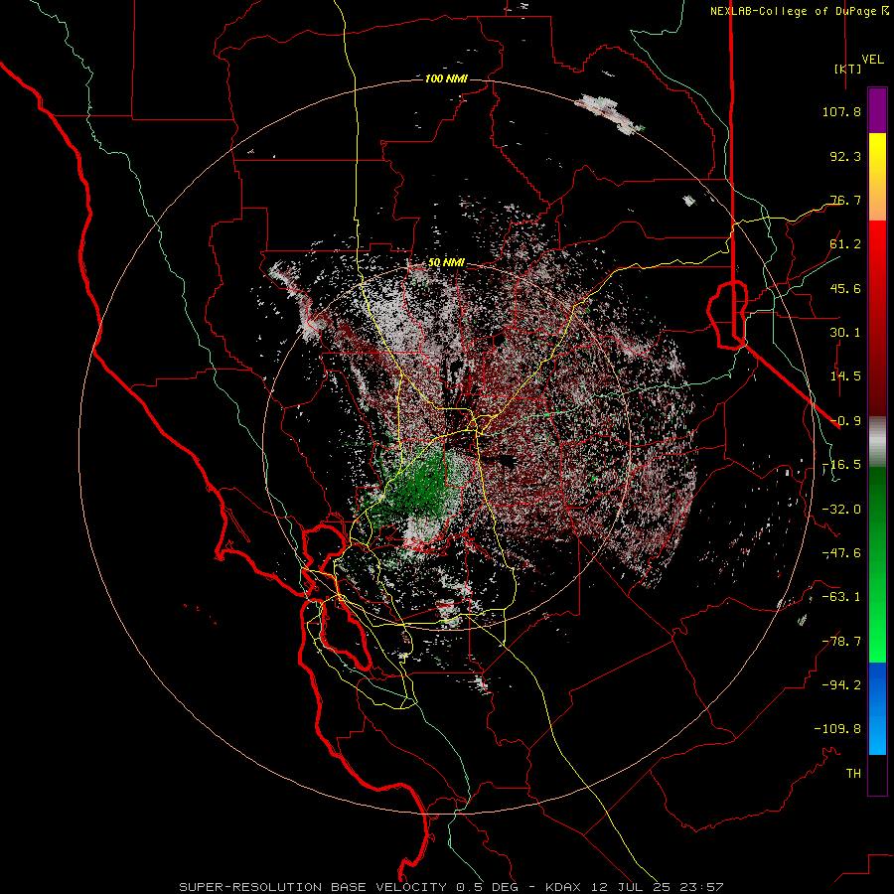Click the 14.5 velocity scale value
The image size is (894, 894).
click(845, 376)
